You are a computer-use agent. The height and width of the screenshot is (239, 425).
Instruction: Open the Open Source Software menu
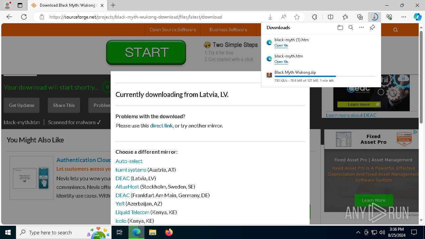point(173,30)
